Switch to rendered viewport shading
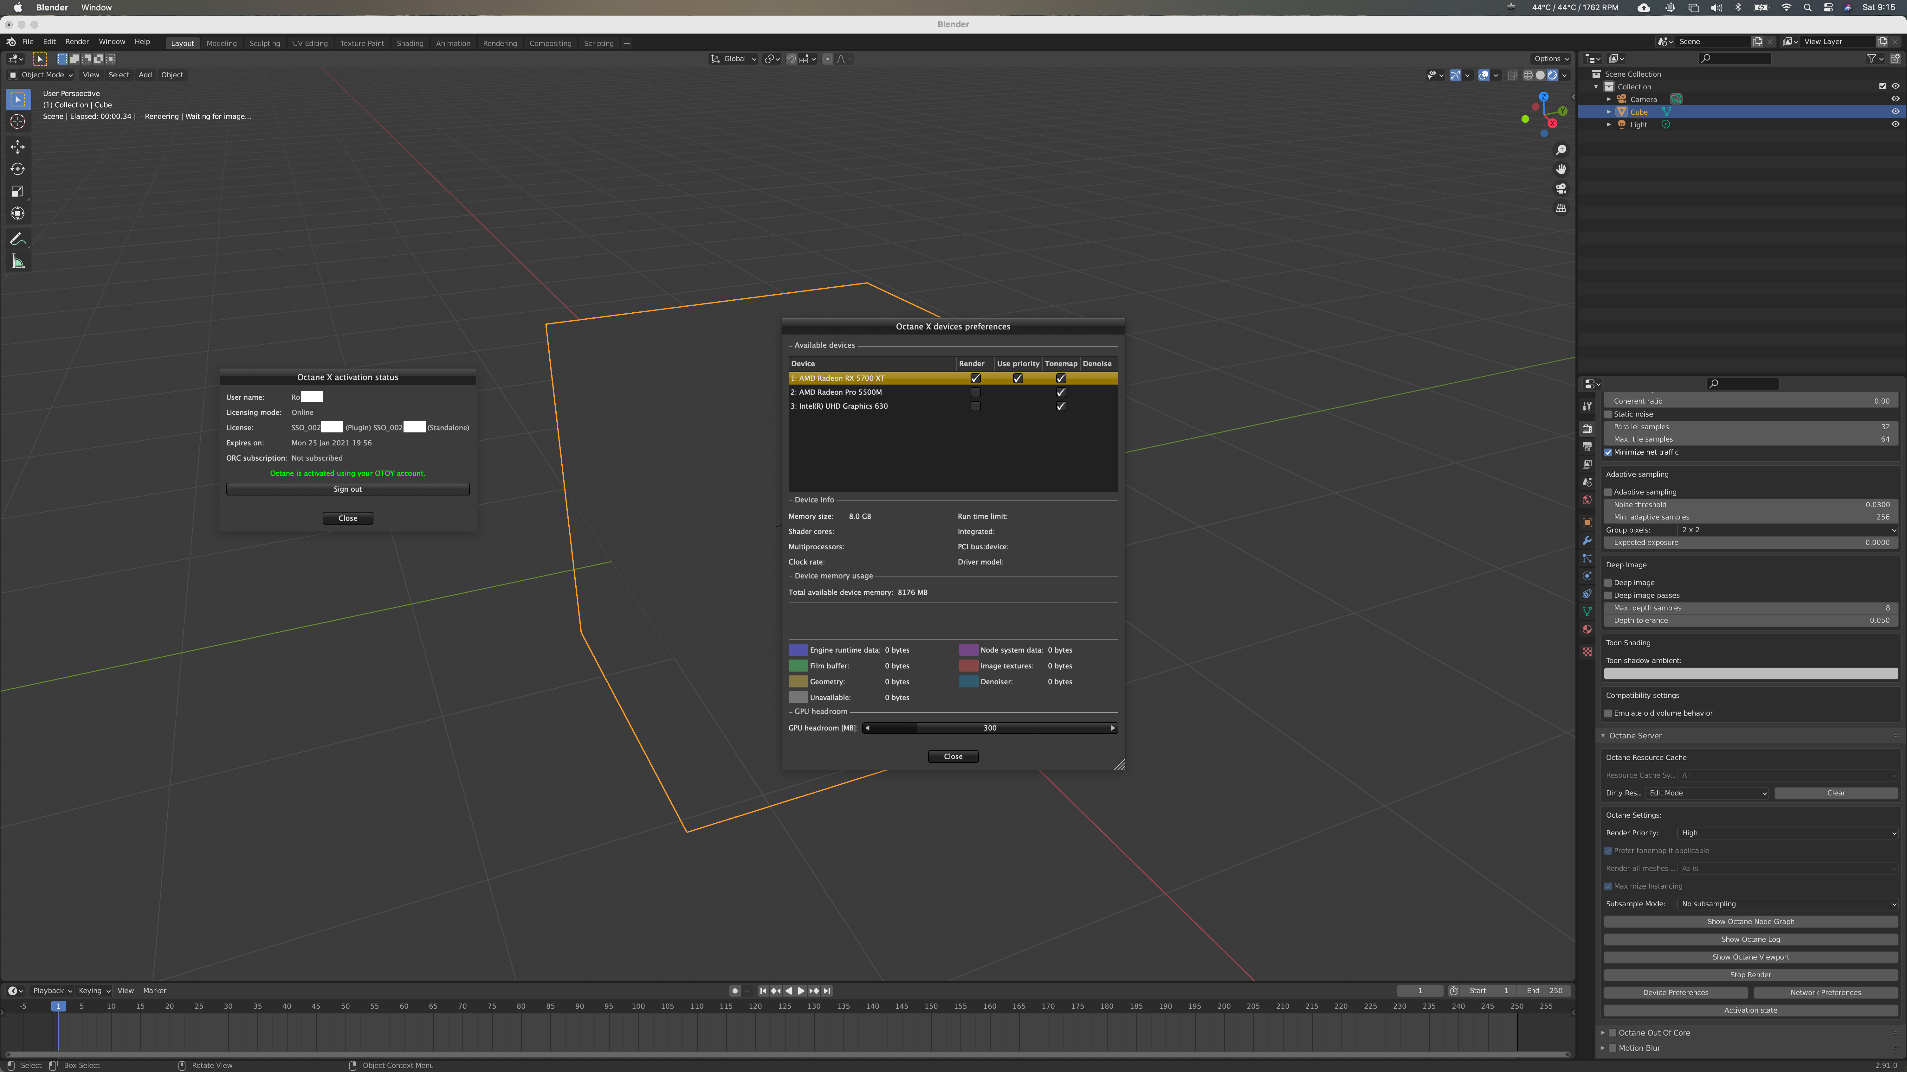 point(1552,75)
